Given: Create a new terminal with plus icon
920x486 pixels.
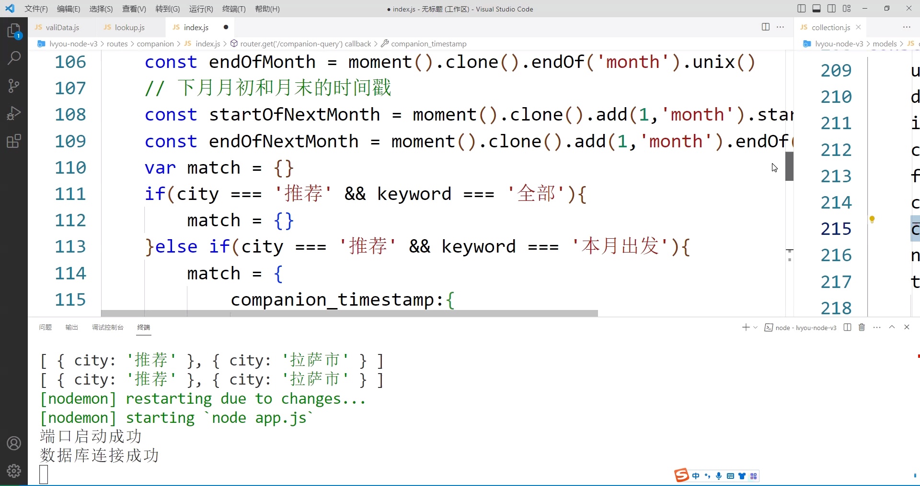Looking at the screenshot, I should (x=746, y=327).
